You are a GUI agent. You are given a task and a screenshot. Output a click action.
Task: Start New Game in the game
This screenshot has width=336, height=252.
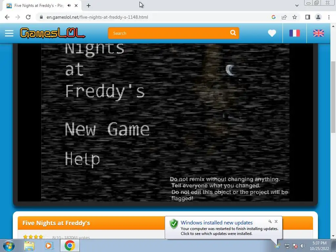[x=107, y=129]
